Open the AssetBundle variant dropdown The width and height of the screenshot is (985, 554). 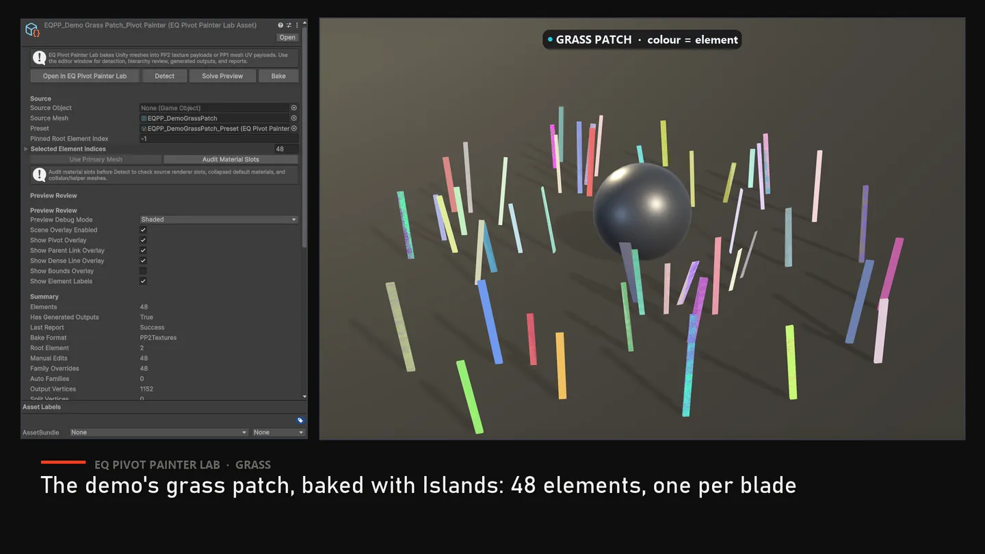278,432
